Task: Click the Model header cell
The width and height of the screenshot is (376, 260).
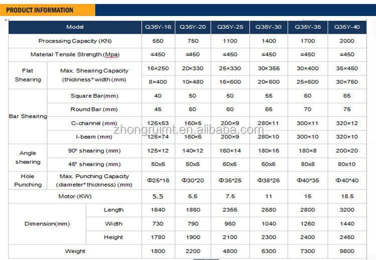Action: pyautogui.click(x=75, y=27)
